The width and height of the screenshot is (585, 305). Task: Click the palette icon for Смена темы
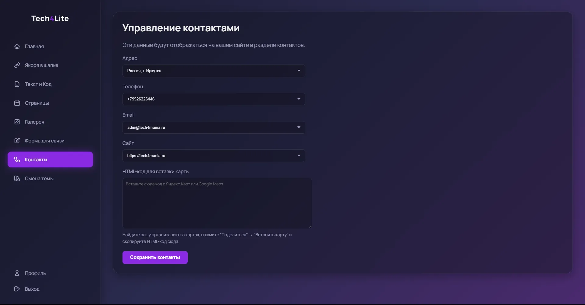(17, 178)
